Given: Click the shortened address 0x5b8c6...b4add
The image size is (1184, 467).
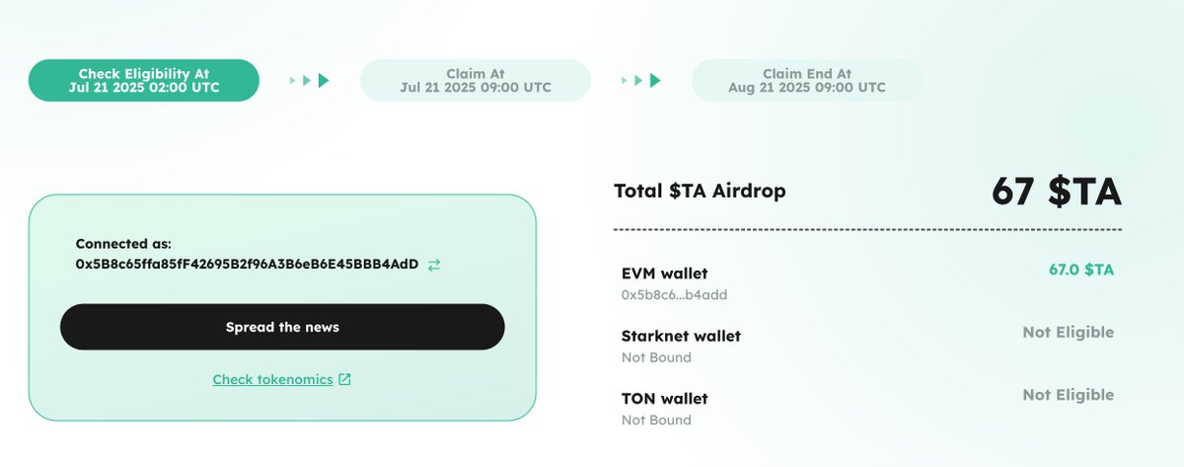Looking at the screenshot, I should (675, 294).
